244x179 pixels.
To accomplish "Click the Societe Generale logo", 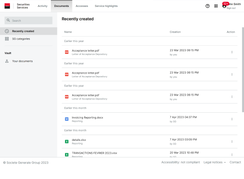I will click(7, 6).
